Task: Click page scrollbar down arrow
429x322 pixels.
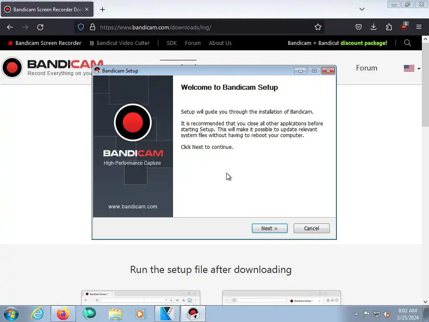Action: click(426, 302)
